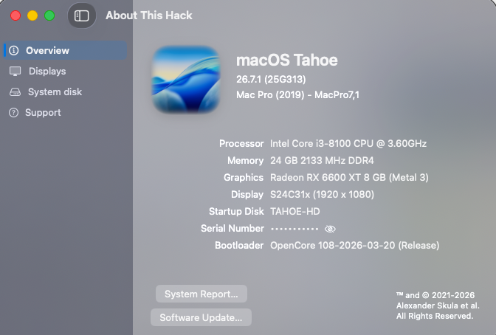Click the green zoom window button
496x335 pixels.
(49, 15)
